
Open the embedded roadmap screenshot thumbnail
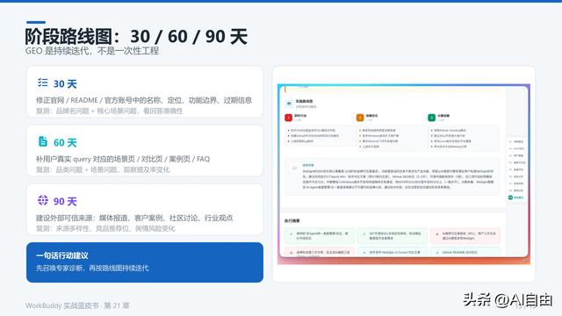404,175
